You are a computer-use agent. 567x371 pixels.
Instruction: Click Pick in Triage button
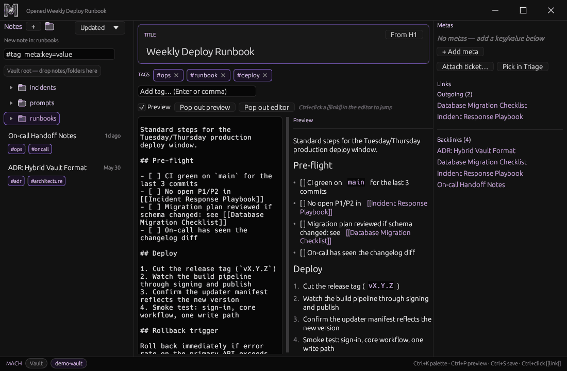click(523, 66)
